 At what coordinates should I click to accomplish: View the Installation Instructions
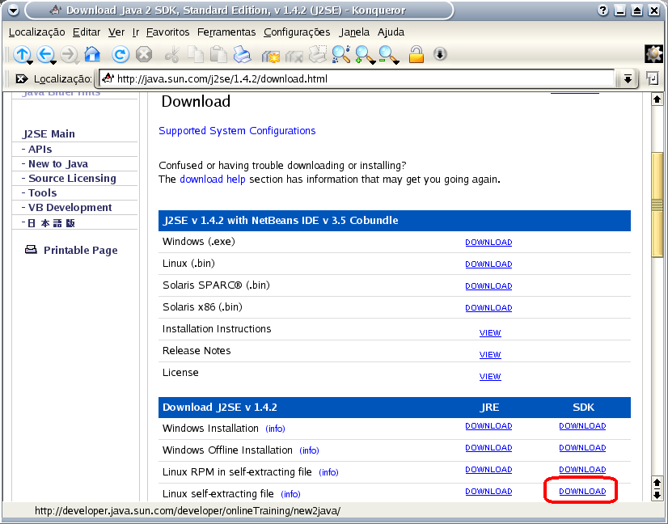point(490,332)
